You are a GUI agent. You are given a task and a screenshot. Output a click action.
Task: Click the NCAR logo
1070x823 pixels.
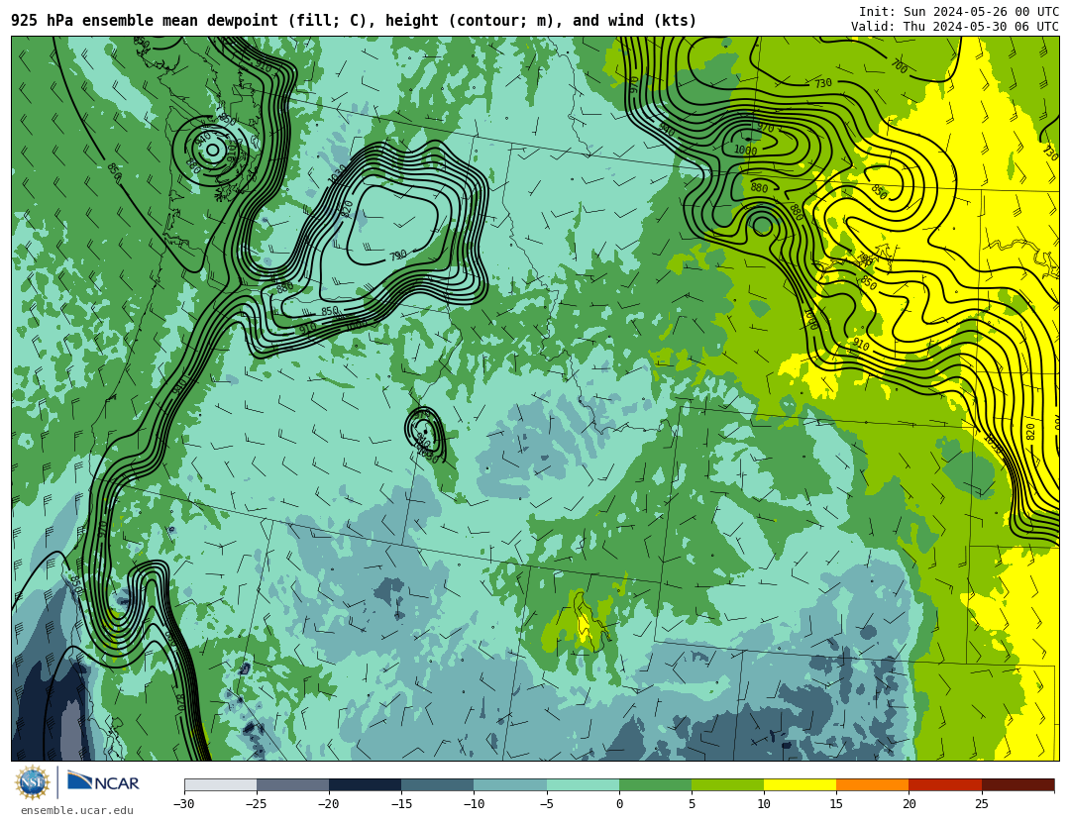click(104, 782)
